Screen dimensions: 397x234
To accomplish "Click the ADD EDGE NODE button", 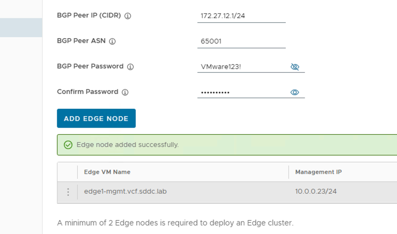I will tap(96, 118).
